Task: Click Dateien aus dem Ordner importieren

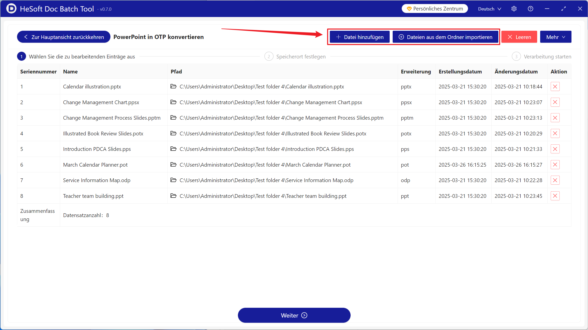Action: (445, 37)
